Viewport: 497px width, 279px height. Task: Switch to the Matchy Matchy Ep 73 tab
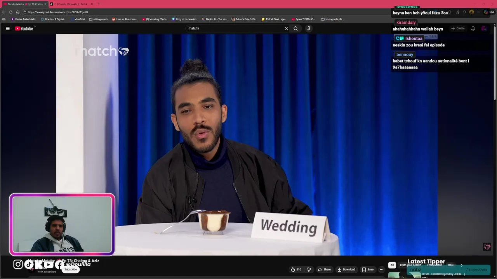pos(24,4)
